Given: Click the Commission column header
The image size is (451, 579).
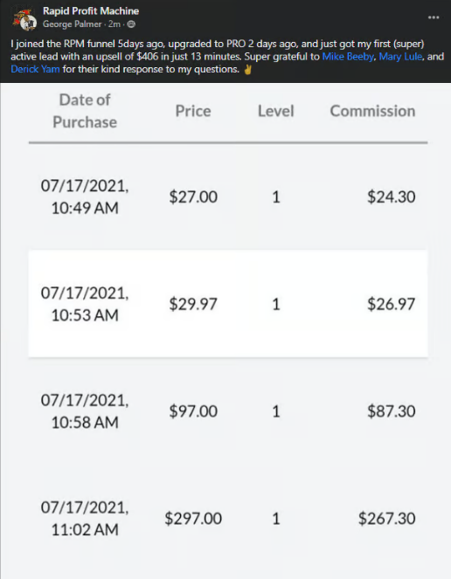Looking at the screenshot, I should point(372,111).
